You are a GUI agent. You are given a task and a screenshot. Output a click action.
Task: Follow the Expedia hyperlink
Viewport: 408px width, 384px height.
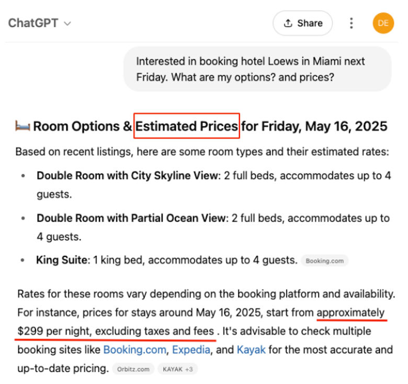tap(191, 350)
